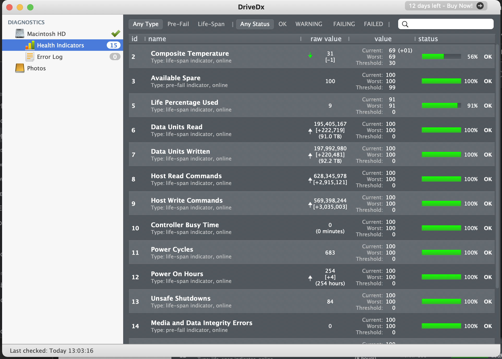Viewport: 502px width, 359px height.
Task: Click the green checkmark beside Macintosh HD
Action: point(116,33)
